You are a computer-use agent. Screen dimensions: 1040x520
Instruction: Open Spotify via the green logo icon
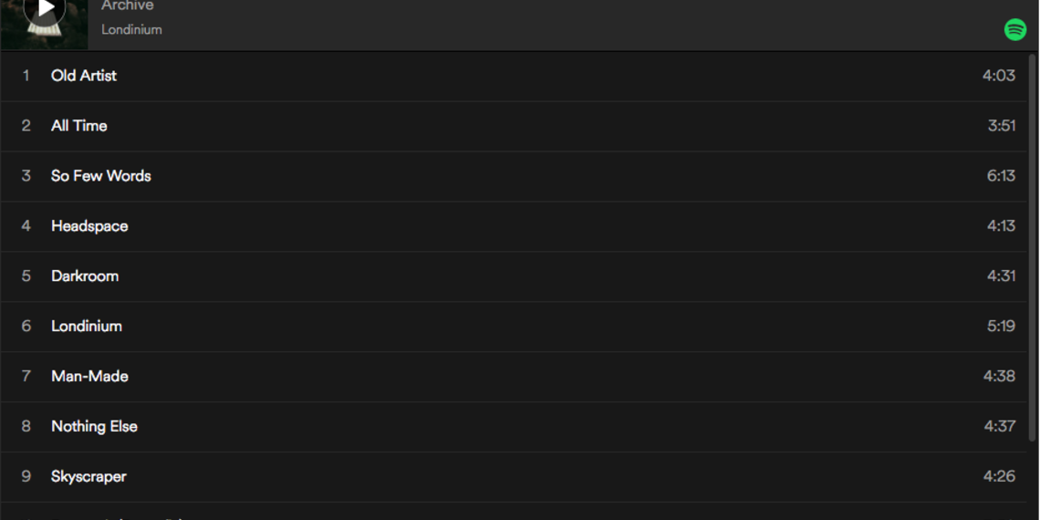[x=1014, y=29]
